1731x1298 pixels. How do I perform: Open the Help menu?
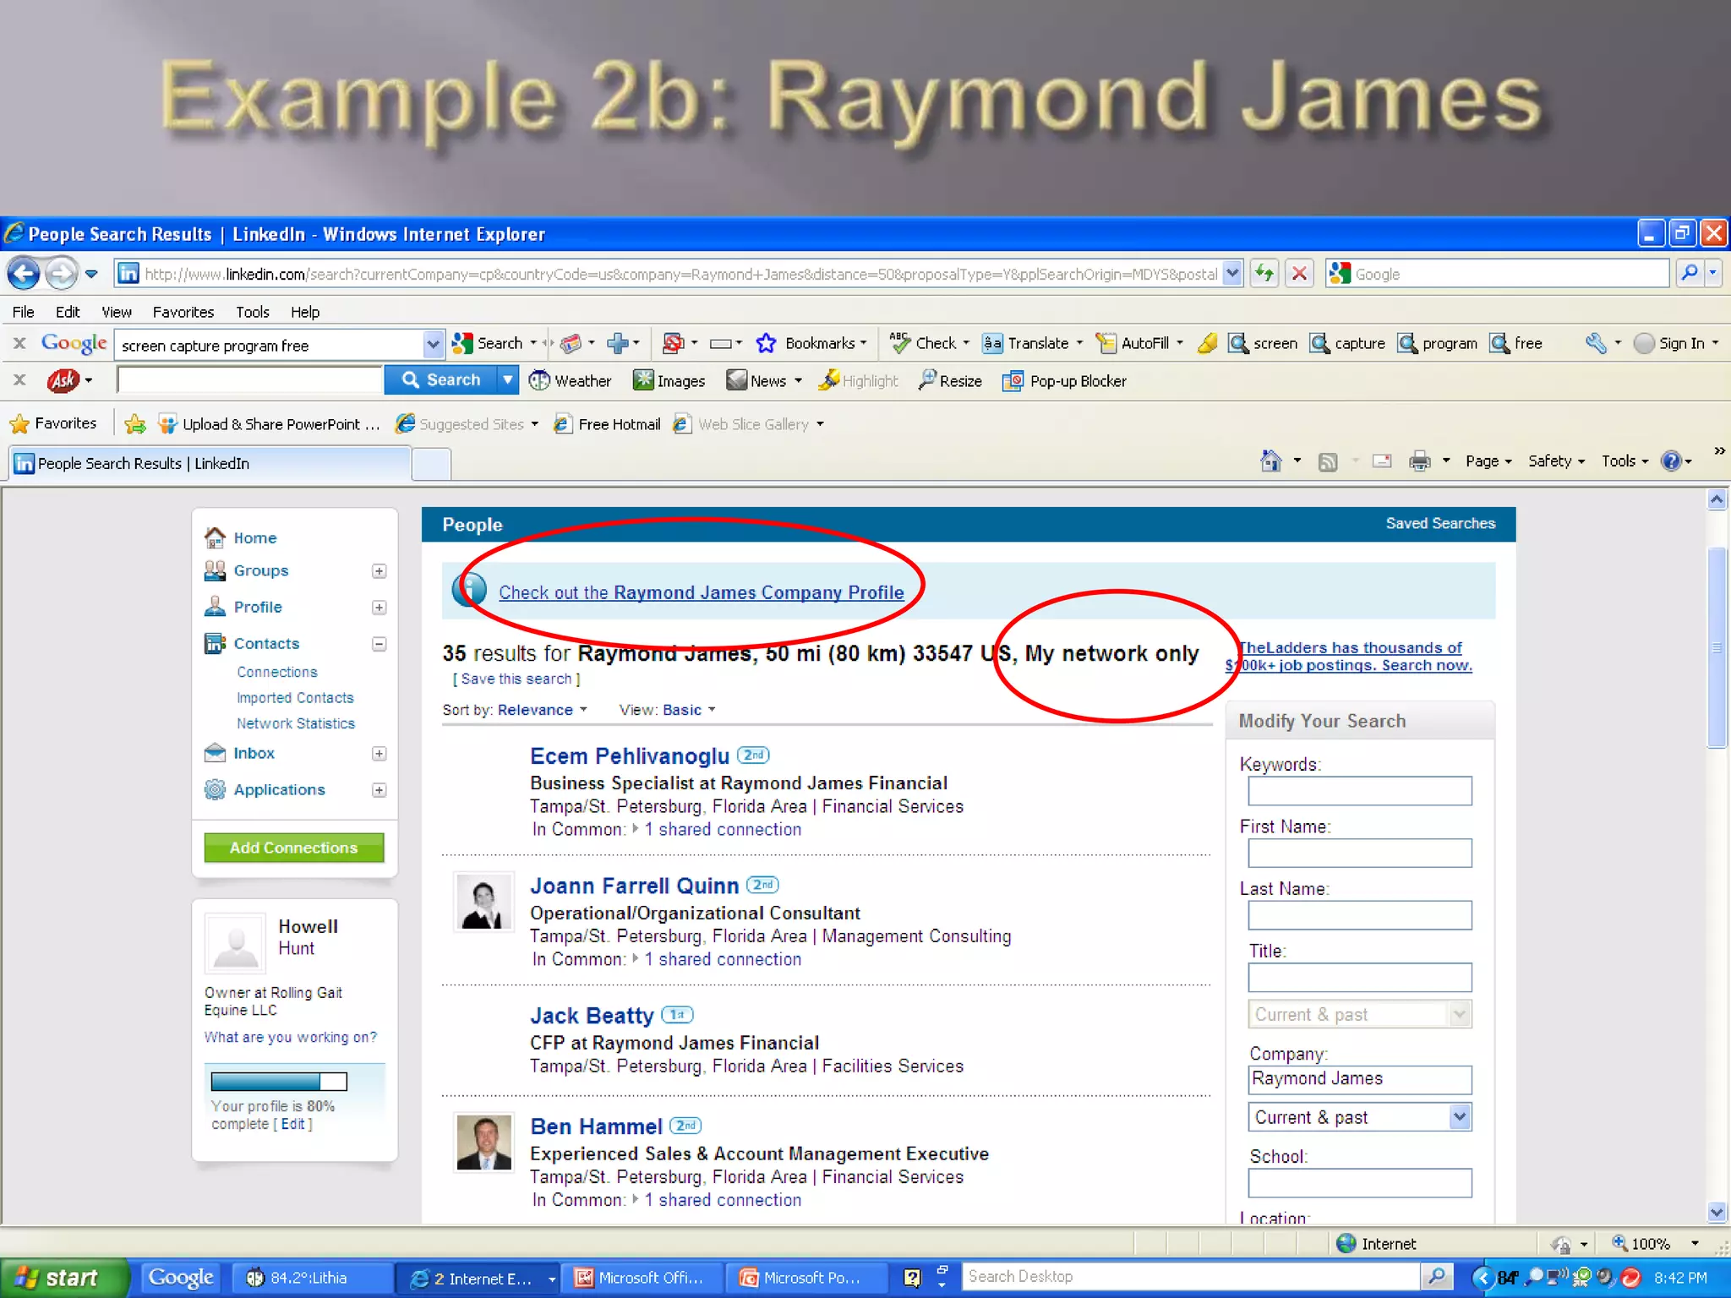305,312
